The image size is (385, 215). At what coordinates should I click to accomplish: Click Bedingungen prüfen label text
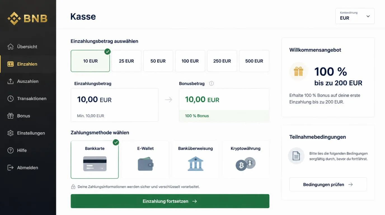coord(323,184)
